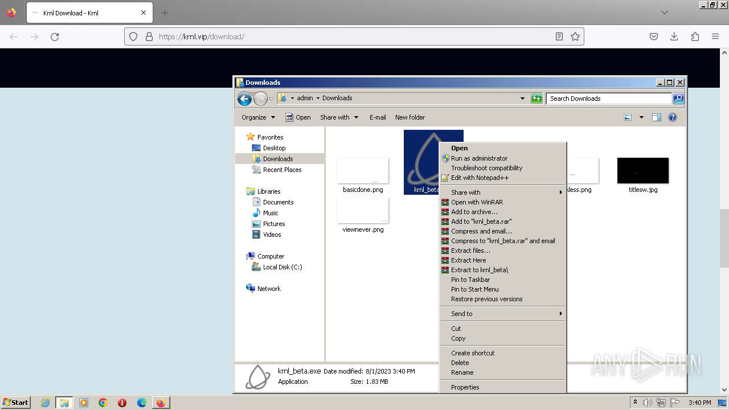Close the Krnl Download tab
This screenshot has width=729, height=410.
coord(144,13)
